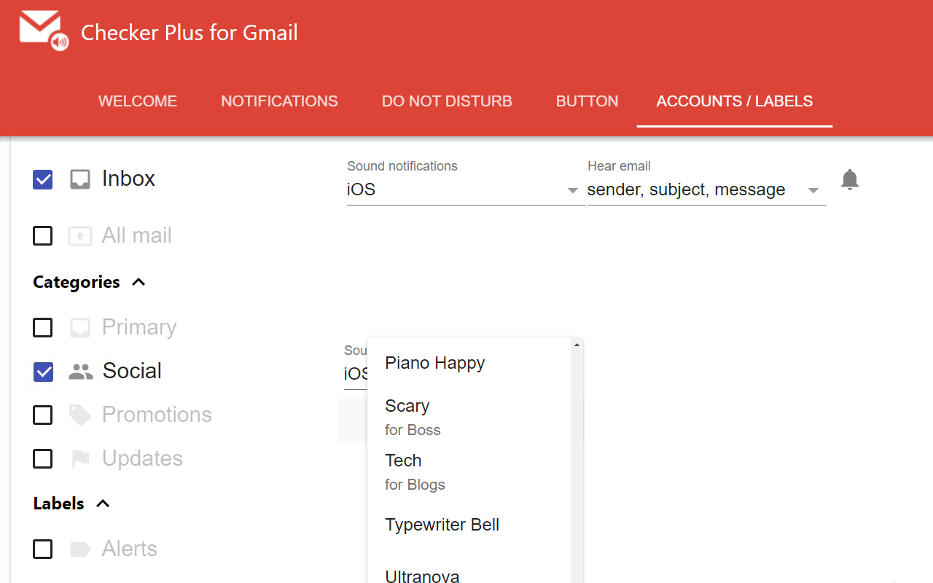Switch to the Notifications tab
Image resolution: width=933 pixels, height=583 pixels.
279,101
